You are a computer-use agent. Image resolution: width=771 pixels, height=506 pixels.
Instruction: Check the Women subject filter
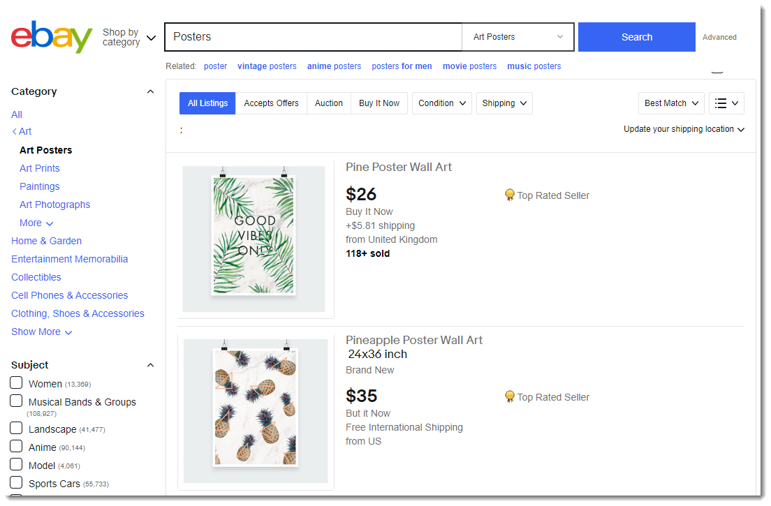[x=16, y=383]
